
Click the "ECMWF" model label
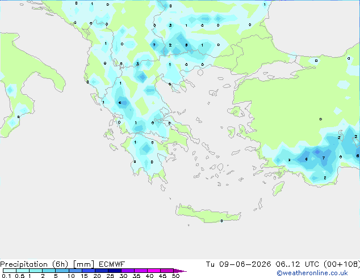coord(112,264)
